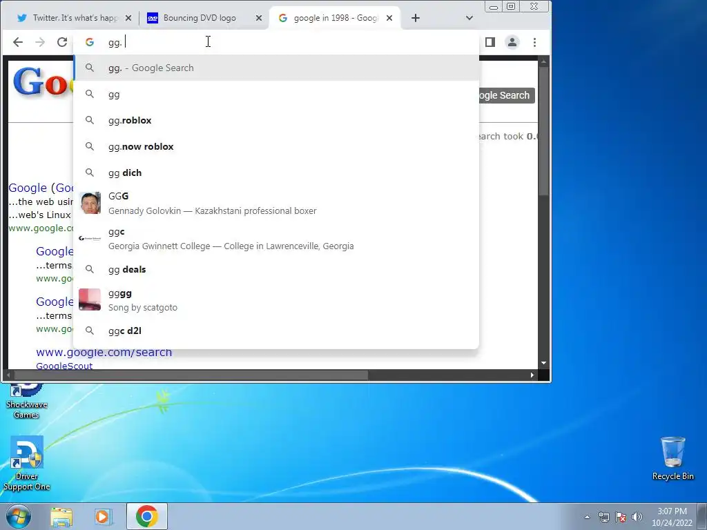Select the 'gg. - Google Search' suggestion
Screen dimensions: 707x530
click(276, 68)
